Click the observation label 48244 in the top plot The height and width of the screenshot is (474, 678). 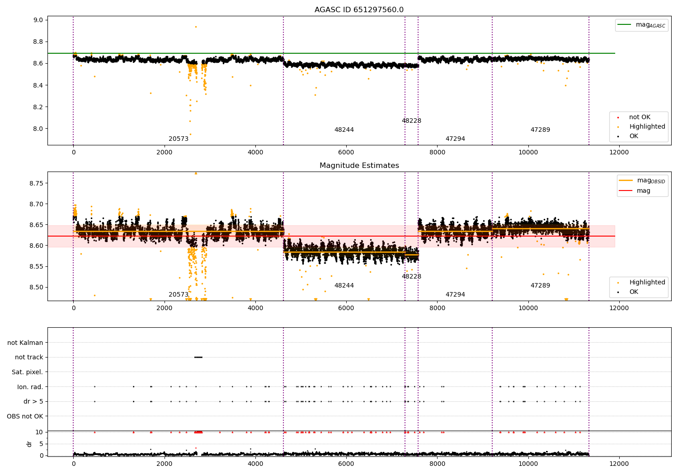click(x=344, y=130)
